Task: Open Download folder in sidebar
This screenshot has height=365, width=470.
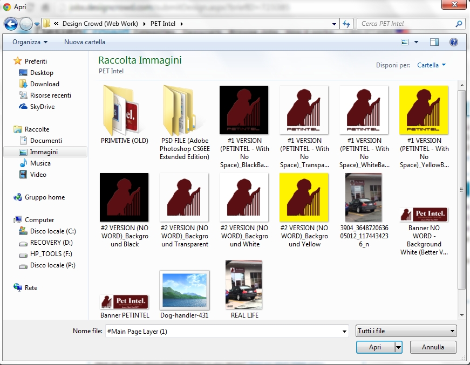Action: coord(39,84)
